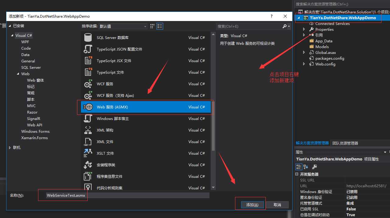The width and height of the screenshot is (390, 218).
Task: Click the App_Data folder icon
Action: point(311,41)
